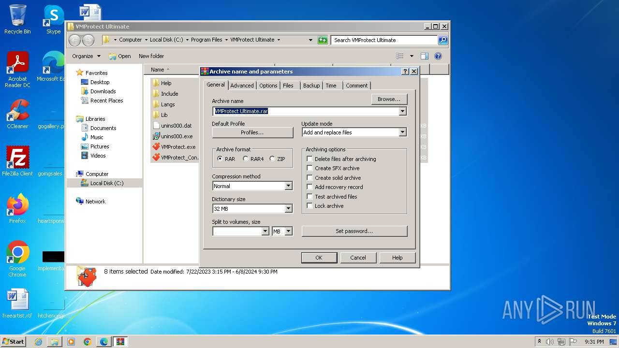This screenshot has width=619, height=348.
Task: Switch to the Options tab
Action: tap(268, 86)
